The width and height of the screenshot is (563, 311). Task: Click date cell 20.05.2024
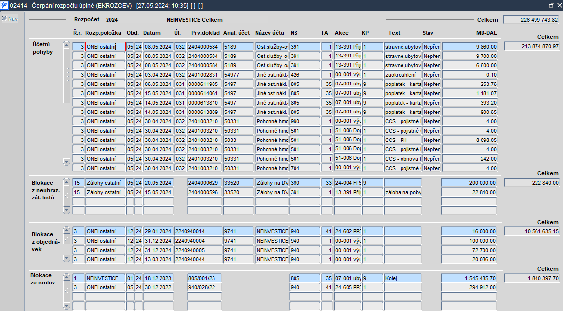[x=159, y=183]
